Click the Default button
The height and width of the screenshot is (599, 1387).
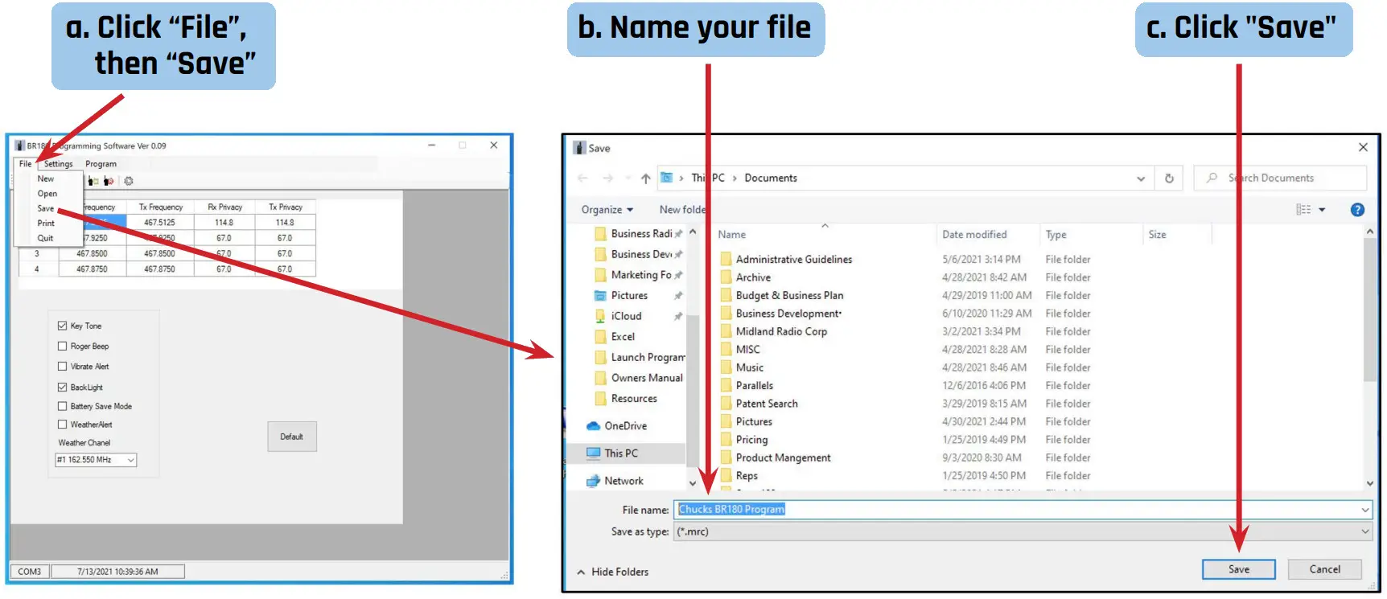pos(292,437)
